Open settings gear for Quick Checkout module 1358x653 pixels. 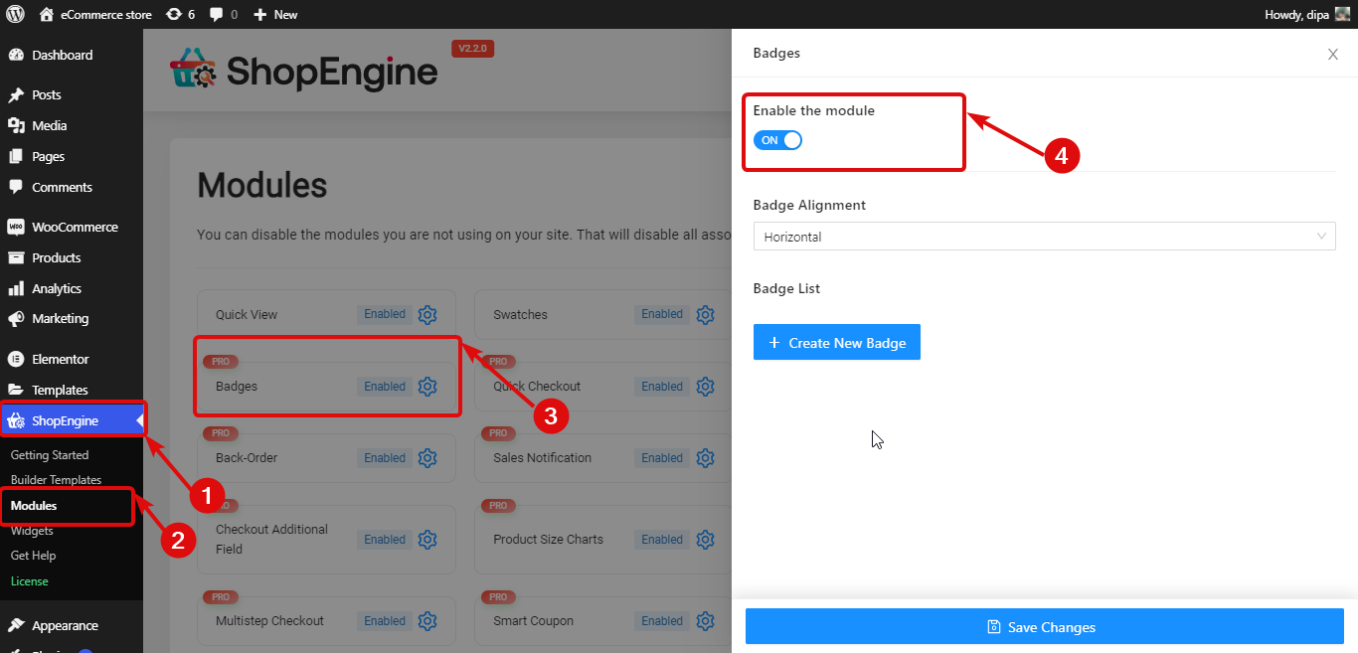pos(705,387)
